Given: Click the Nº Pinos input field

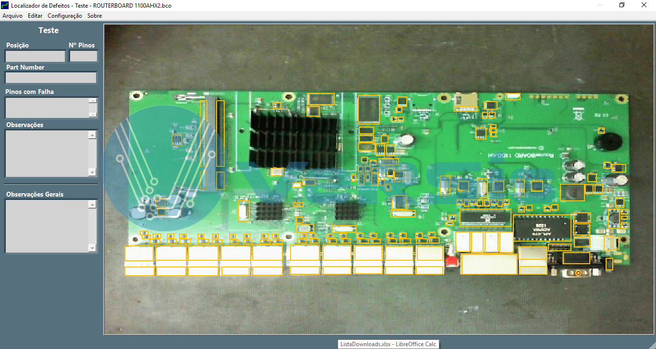Looking at the screenshot, I should click(x=84, y=56).
